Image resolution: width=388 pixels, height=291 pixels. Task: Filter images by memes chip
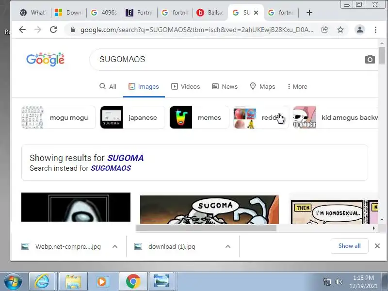199,117
